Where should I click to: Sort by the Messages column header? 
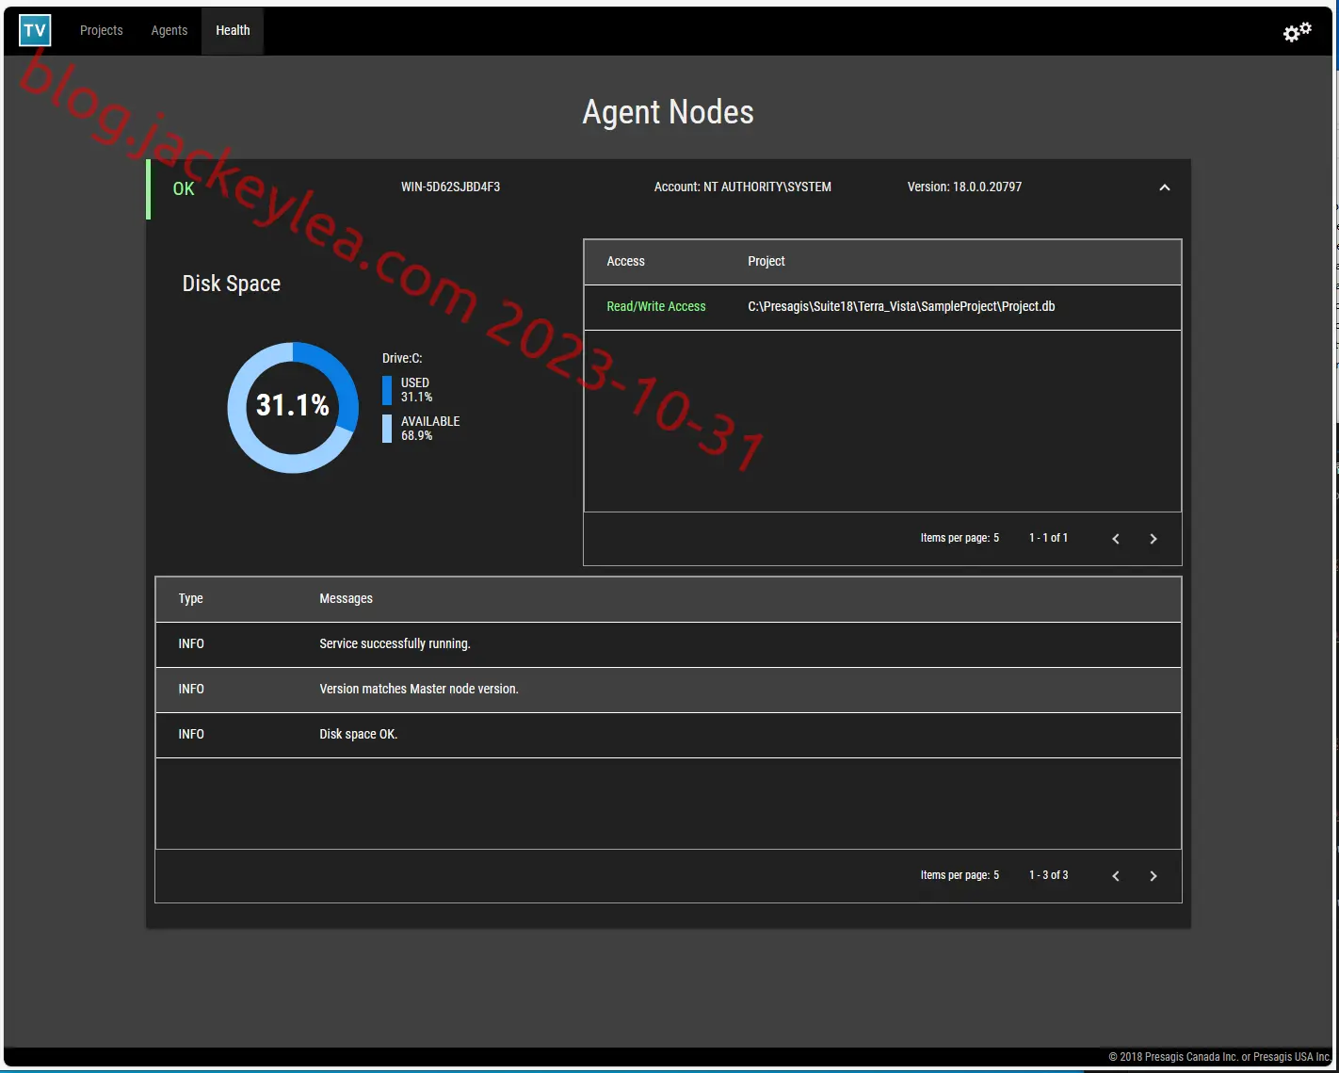pos(346,598)
